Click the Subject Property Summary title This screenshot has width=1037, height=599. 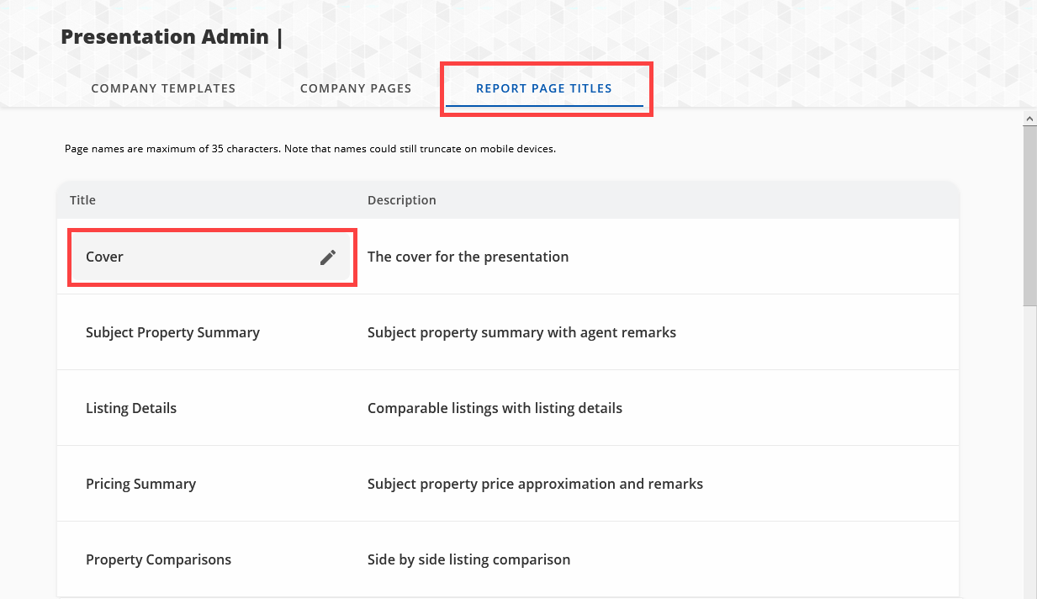tap(172, 332)
